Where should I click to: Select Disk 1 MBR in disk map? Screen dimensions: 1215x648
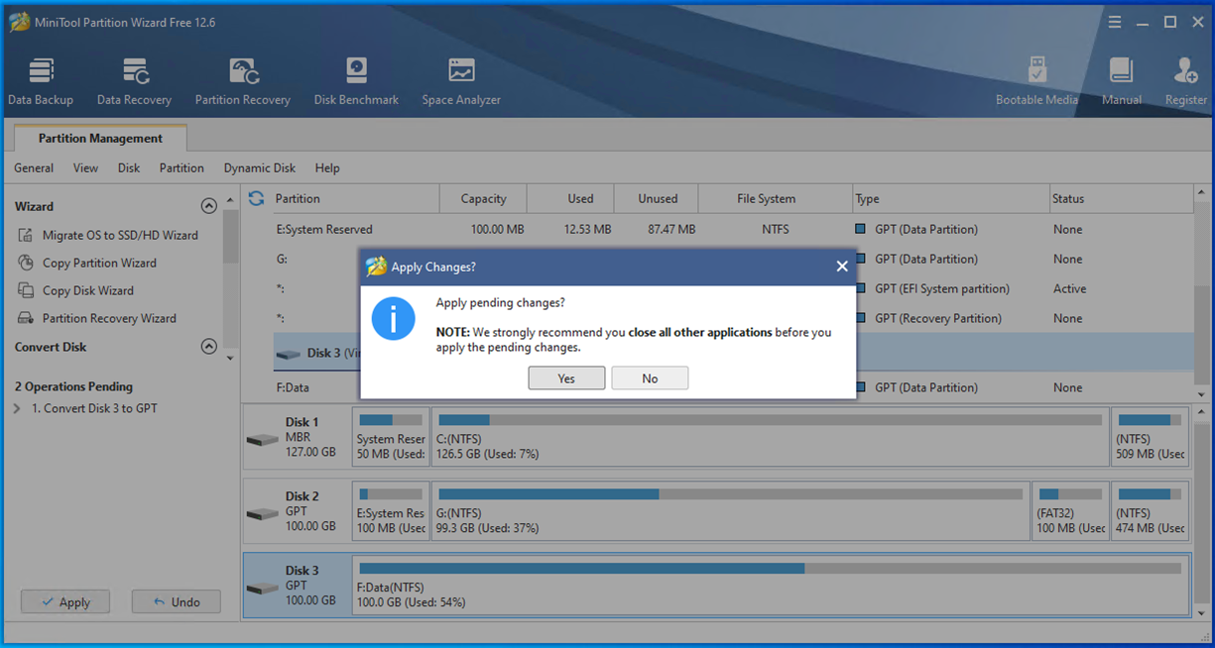pos(298,437)
